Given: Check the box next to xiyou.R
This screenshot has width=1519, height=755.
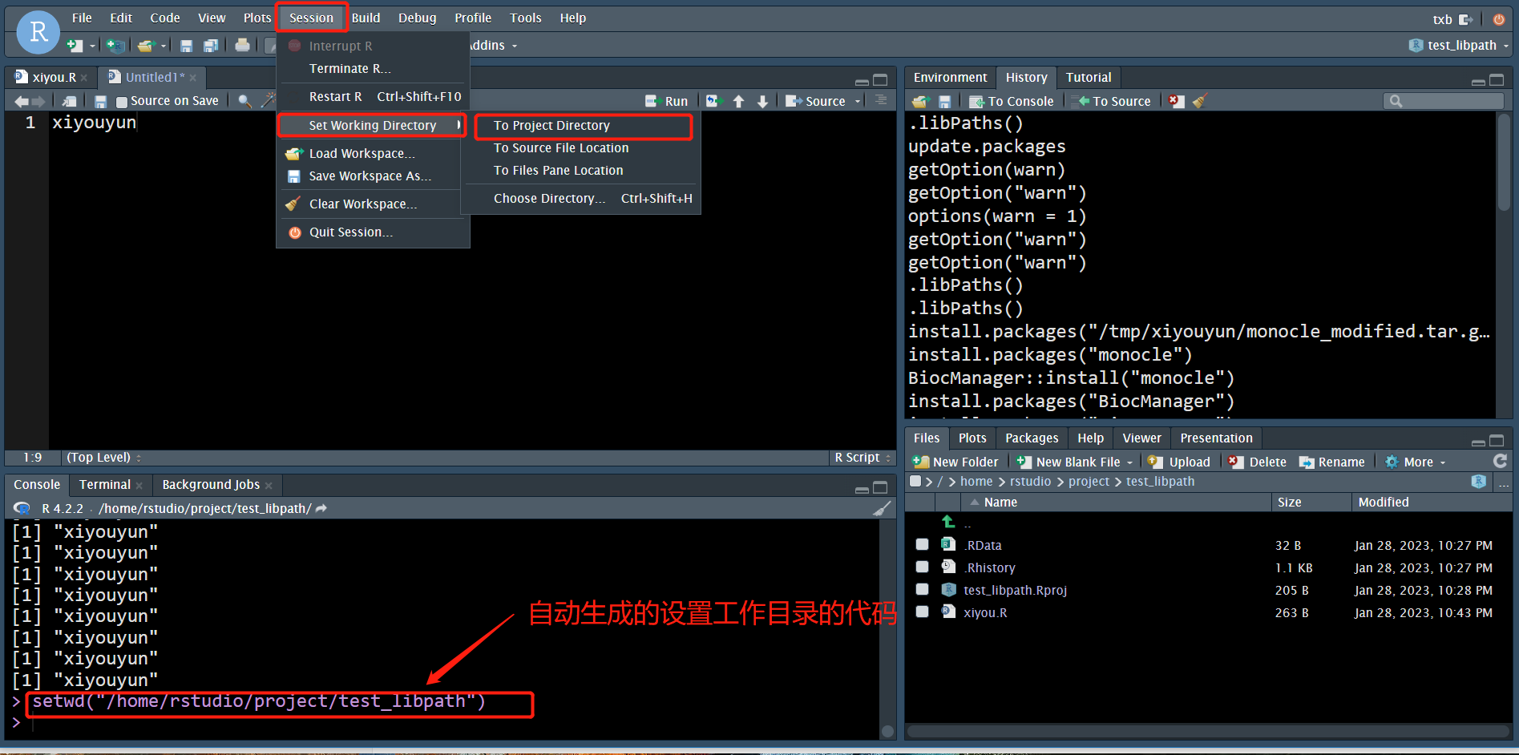Looking at the screenshot, I should (x=921, y=612).
